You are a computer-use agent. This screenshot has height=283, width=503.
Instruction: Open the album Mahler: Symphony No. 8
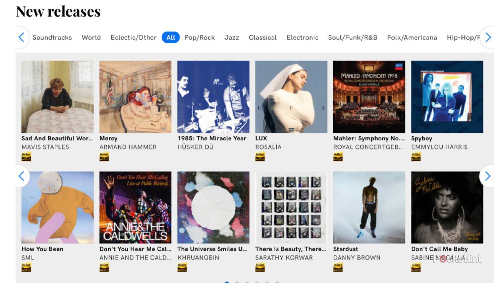369,97
